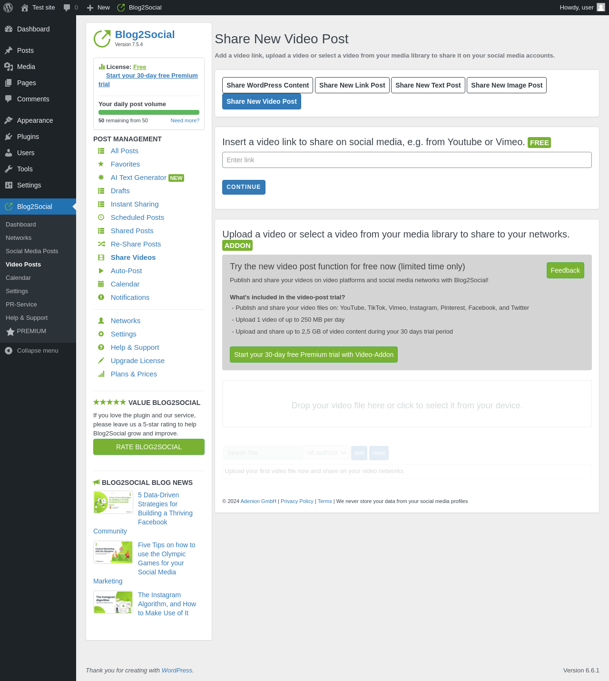Click the Notifications alert icon

(x=101, y=297)
